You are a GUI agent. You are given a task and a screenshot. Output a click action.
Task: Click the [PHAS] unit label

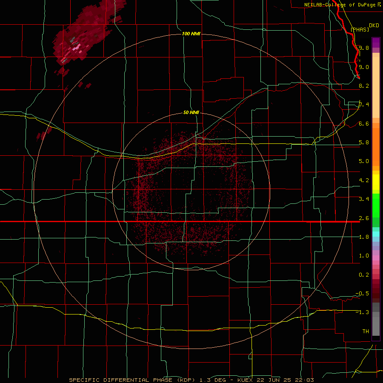(x=360, y=30)
